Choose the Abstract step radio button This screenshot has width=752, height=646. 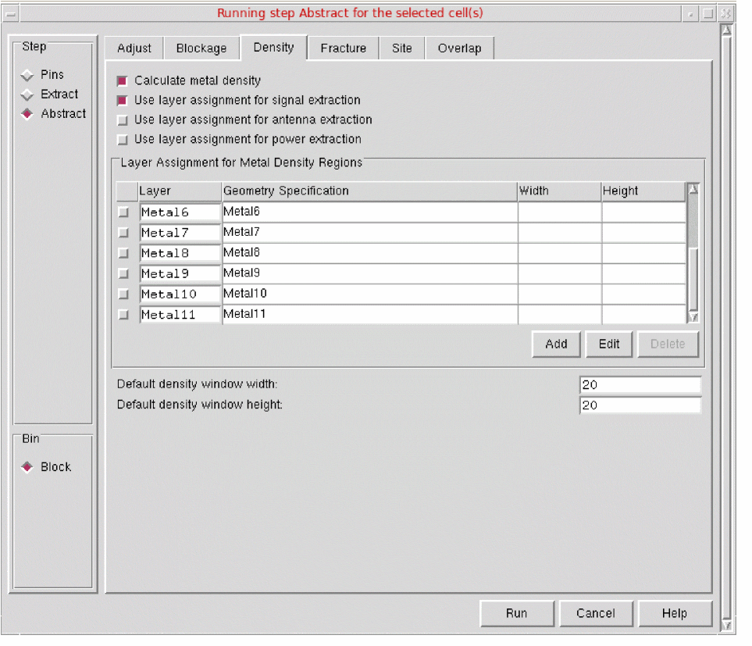[x=27, y=114]
